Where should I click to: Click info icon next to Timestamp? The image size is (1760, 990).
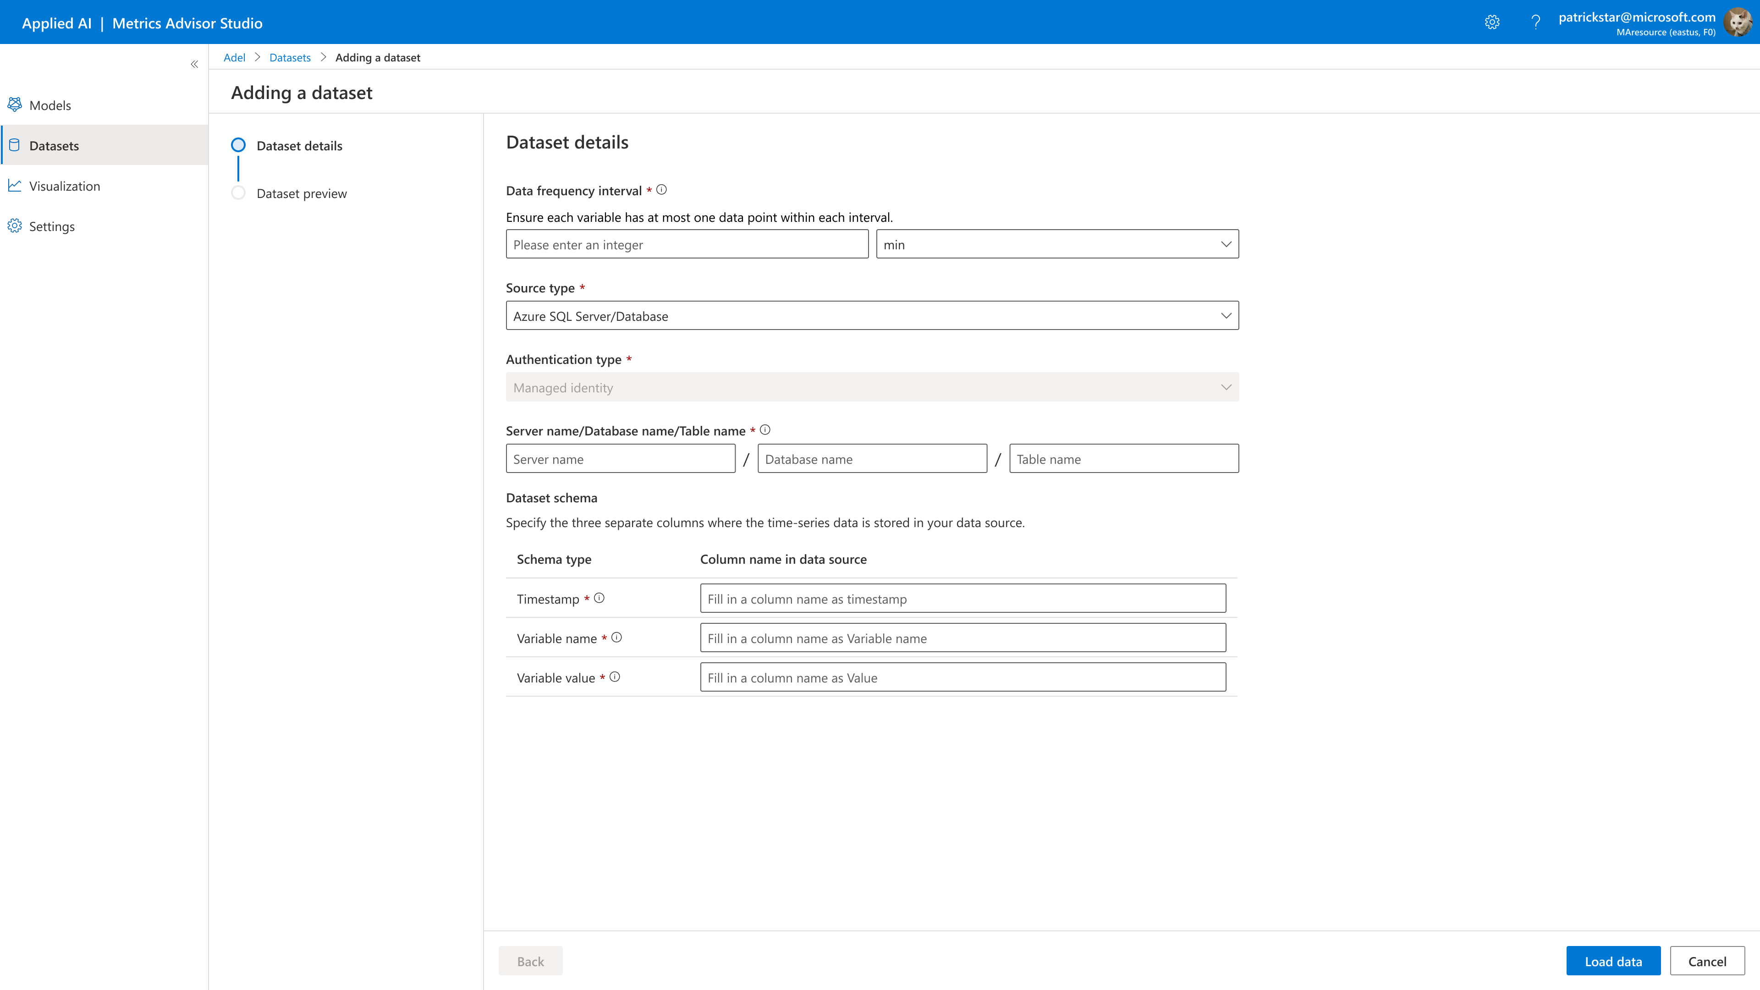pyautogui.click(x=599, y=598)
